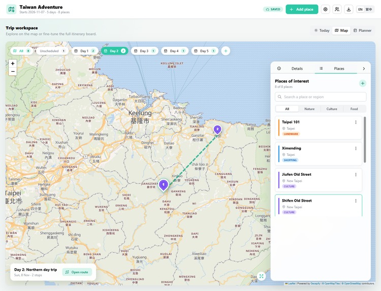Screen dimensions: 381x291
Task: Select the Taipei 101 place card
Action: click(319, 128)
